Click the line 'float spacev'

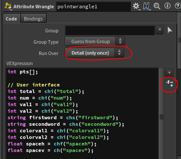tap(50, 151)
